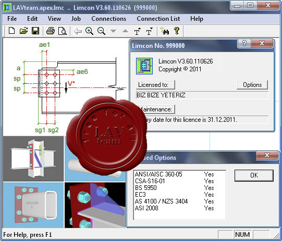The width and height of the screenshot is (282, 241).
Task: Click the grey beam-column connection thumbnail
Action: pos(33,159)
